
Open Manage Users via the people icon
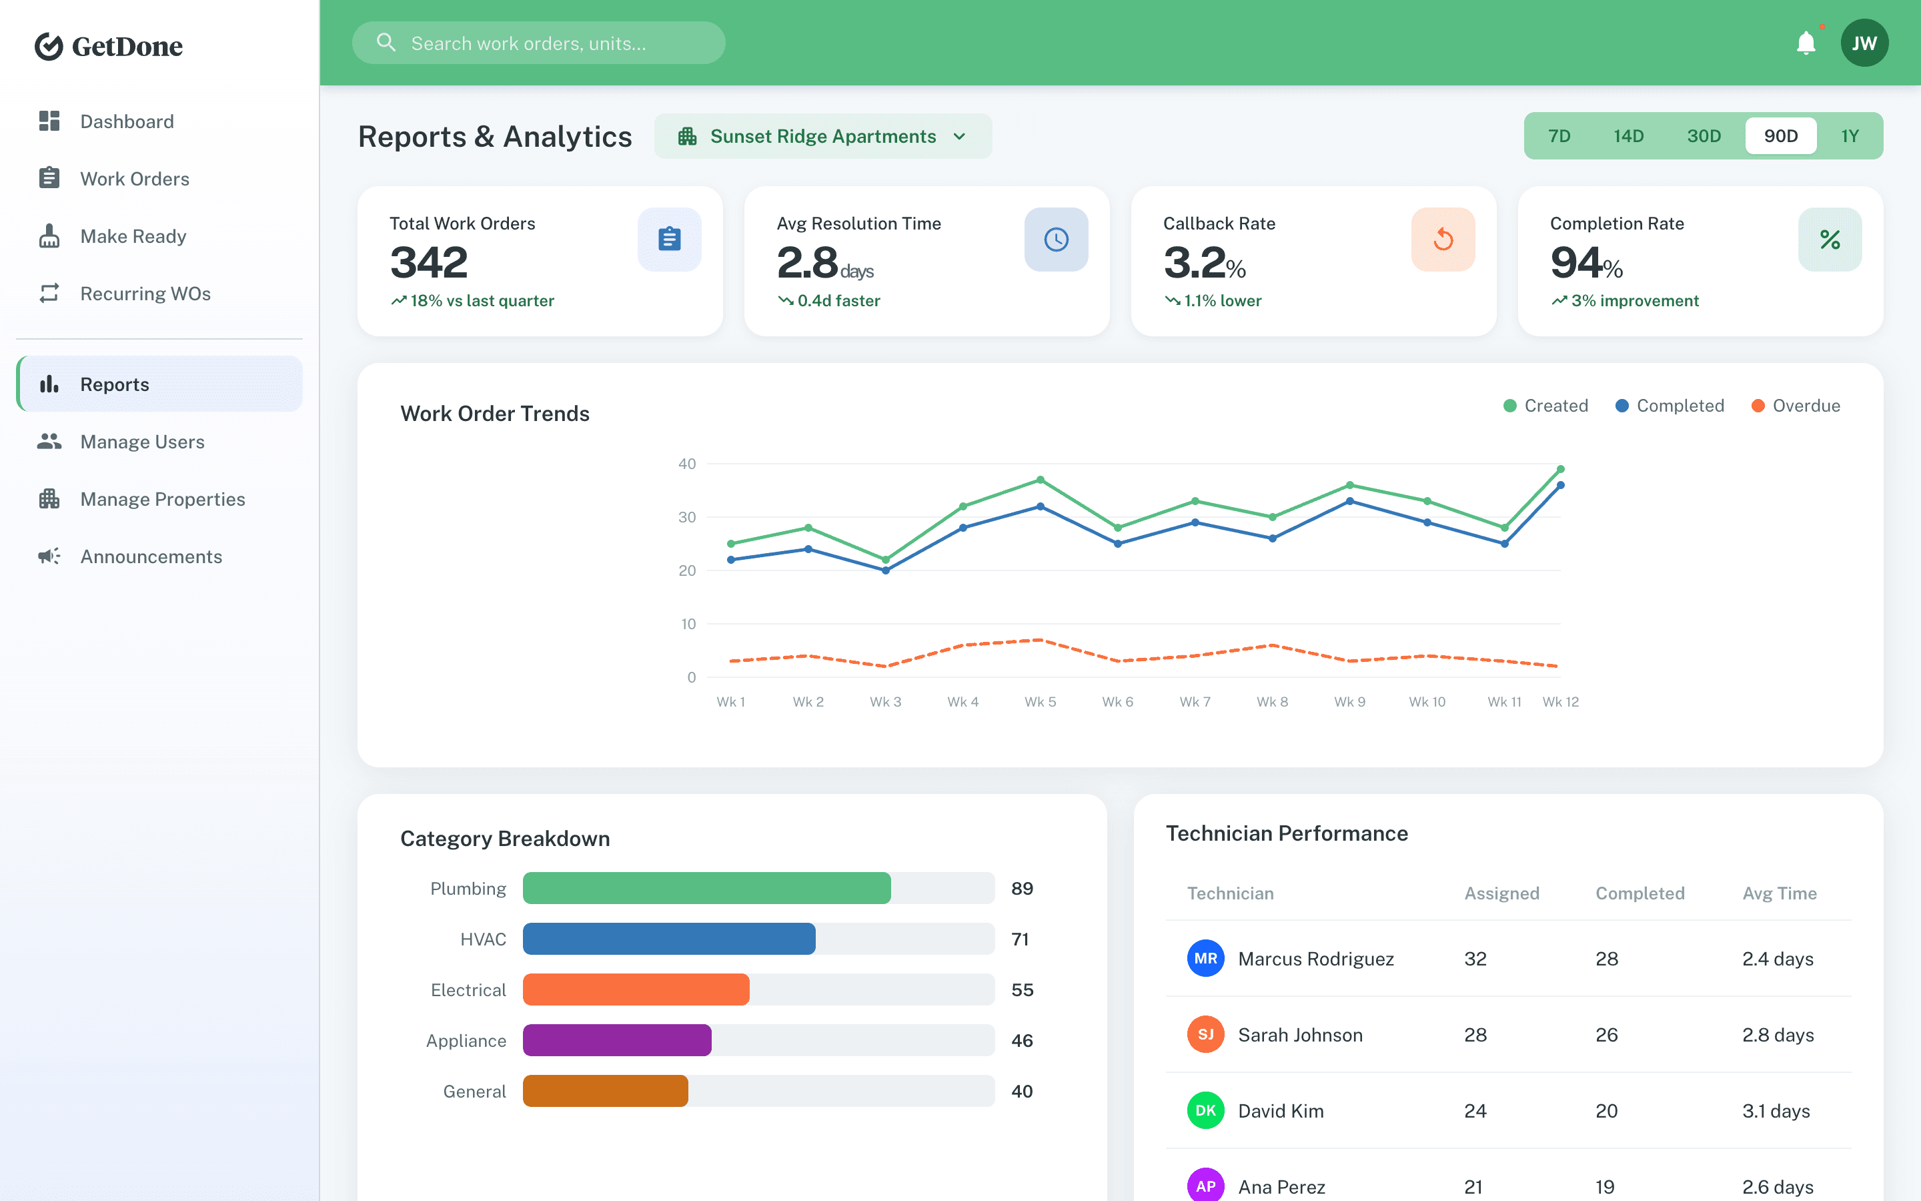tap(49, 442)
